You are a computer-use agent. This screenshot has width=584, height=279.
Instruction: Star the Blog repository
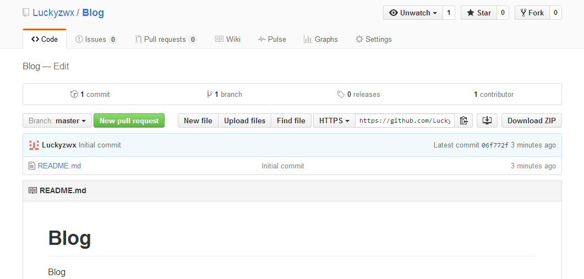479,13
